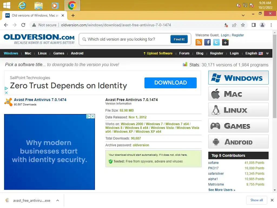Open the Facebook icon link
The height and width of the screenshot is (208, 277).
point(207,42)
